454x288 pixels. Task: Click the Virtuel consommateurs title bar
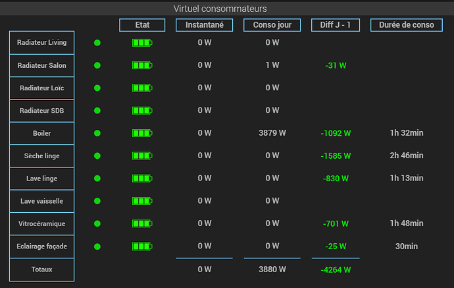click(x=227, y=9)
